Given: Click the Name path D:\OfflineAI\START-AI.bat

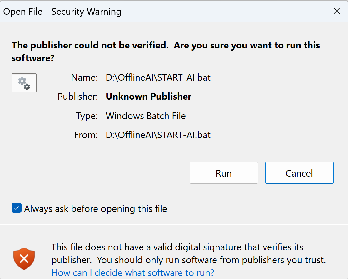Looking at the screenshot, I should [158, 77].
